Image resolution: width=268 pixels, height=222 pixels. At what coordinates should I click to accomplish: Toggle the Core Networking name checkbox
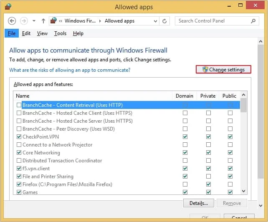tap(19, 152)
